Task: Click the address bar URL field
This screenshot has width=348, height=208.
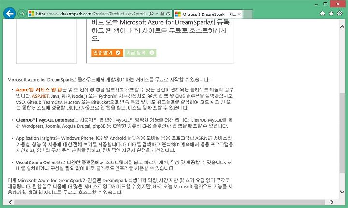Action: [91, 14]
